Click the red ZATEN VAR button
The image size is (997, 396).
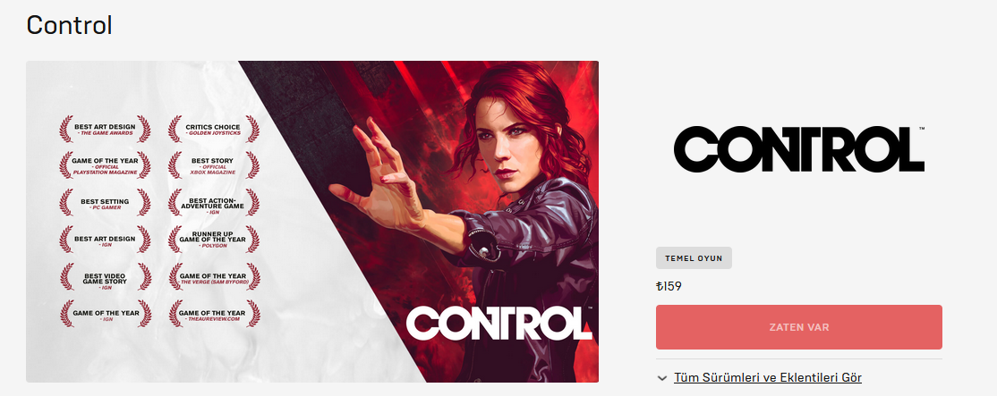click(x=798, y=327)
